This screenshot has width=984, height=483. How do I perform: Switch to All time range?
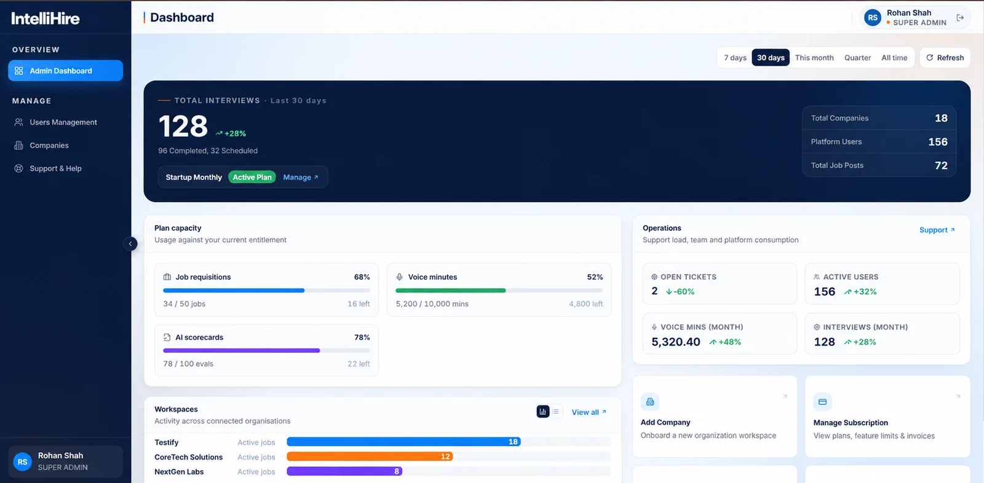coord(894,58)
